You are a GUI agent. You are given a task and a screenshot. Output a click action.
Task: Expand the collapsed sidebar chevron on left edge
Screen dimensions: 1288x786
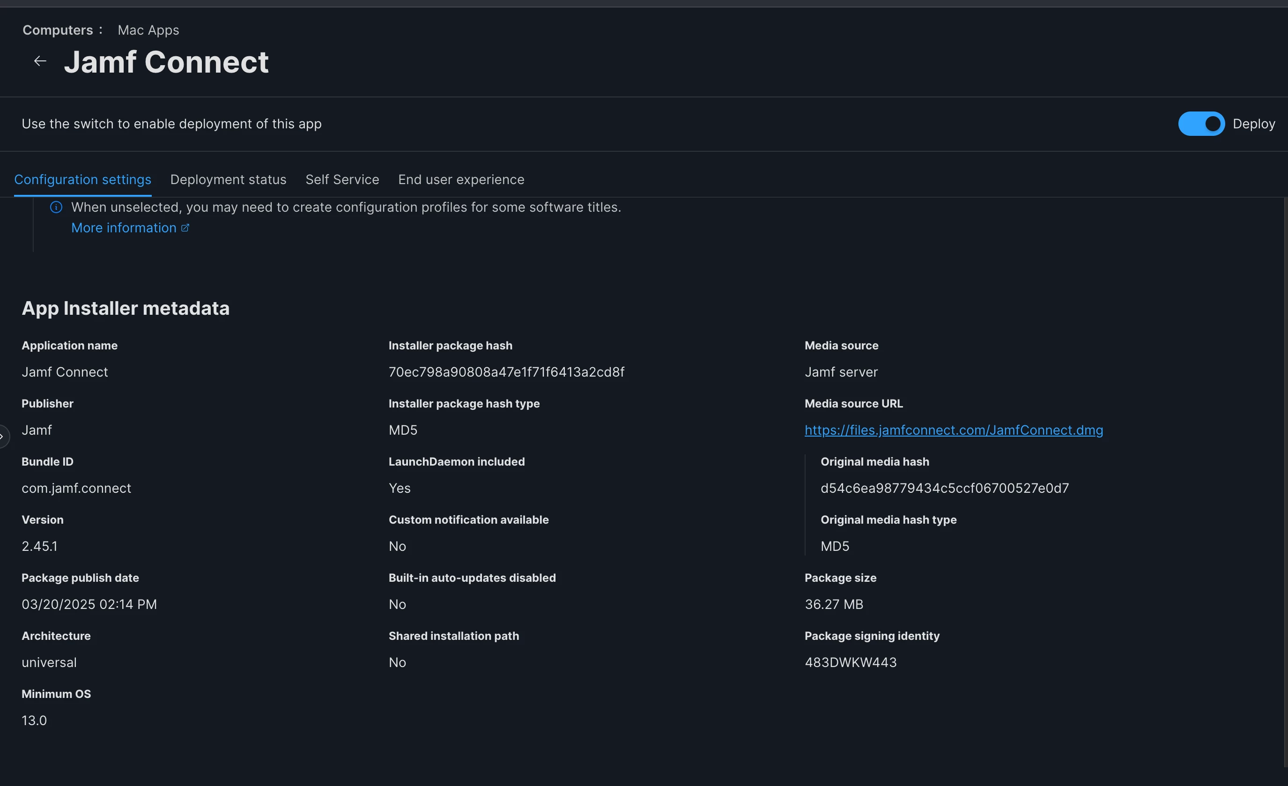tap(3, 436)
